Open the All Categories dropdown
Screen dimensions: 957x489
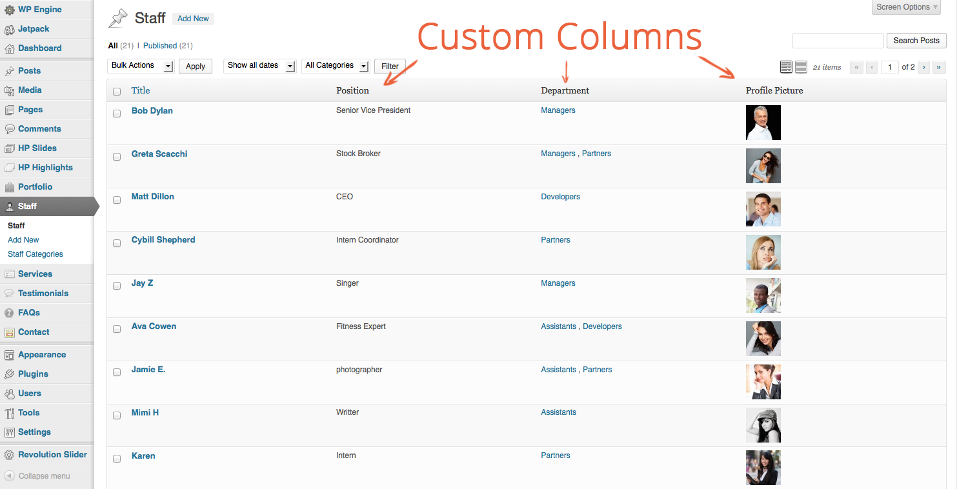click(x=335, y=66)
